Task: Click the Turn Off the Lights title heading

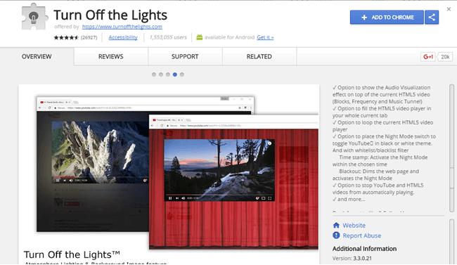Action: coord(110,15)
